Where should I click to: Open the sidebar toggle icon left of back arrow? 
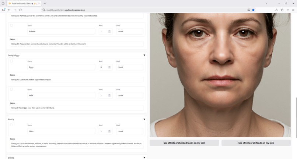tap(4, 10)
